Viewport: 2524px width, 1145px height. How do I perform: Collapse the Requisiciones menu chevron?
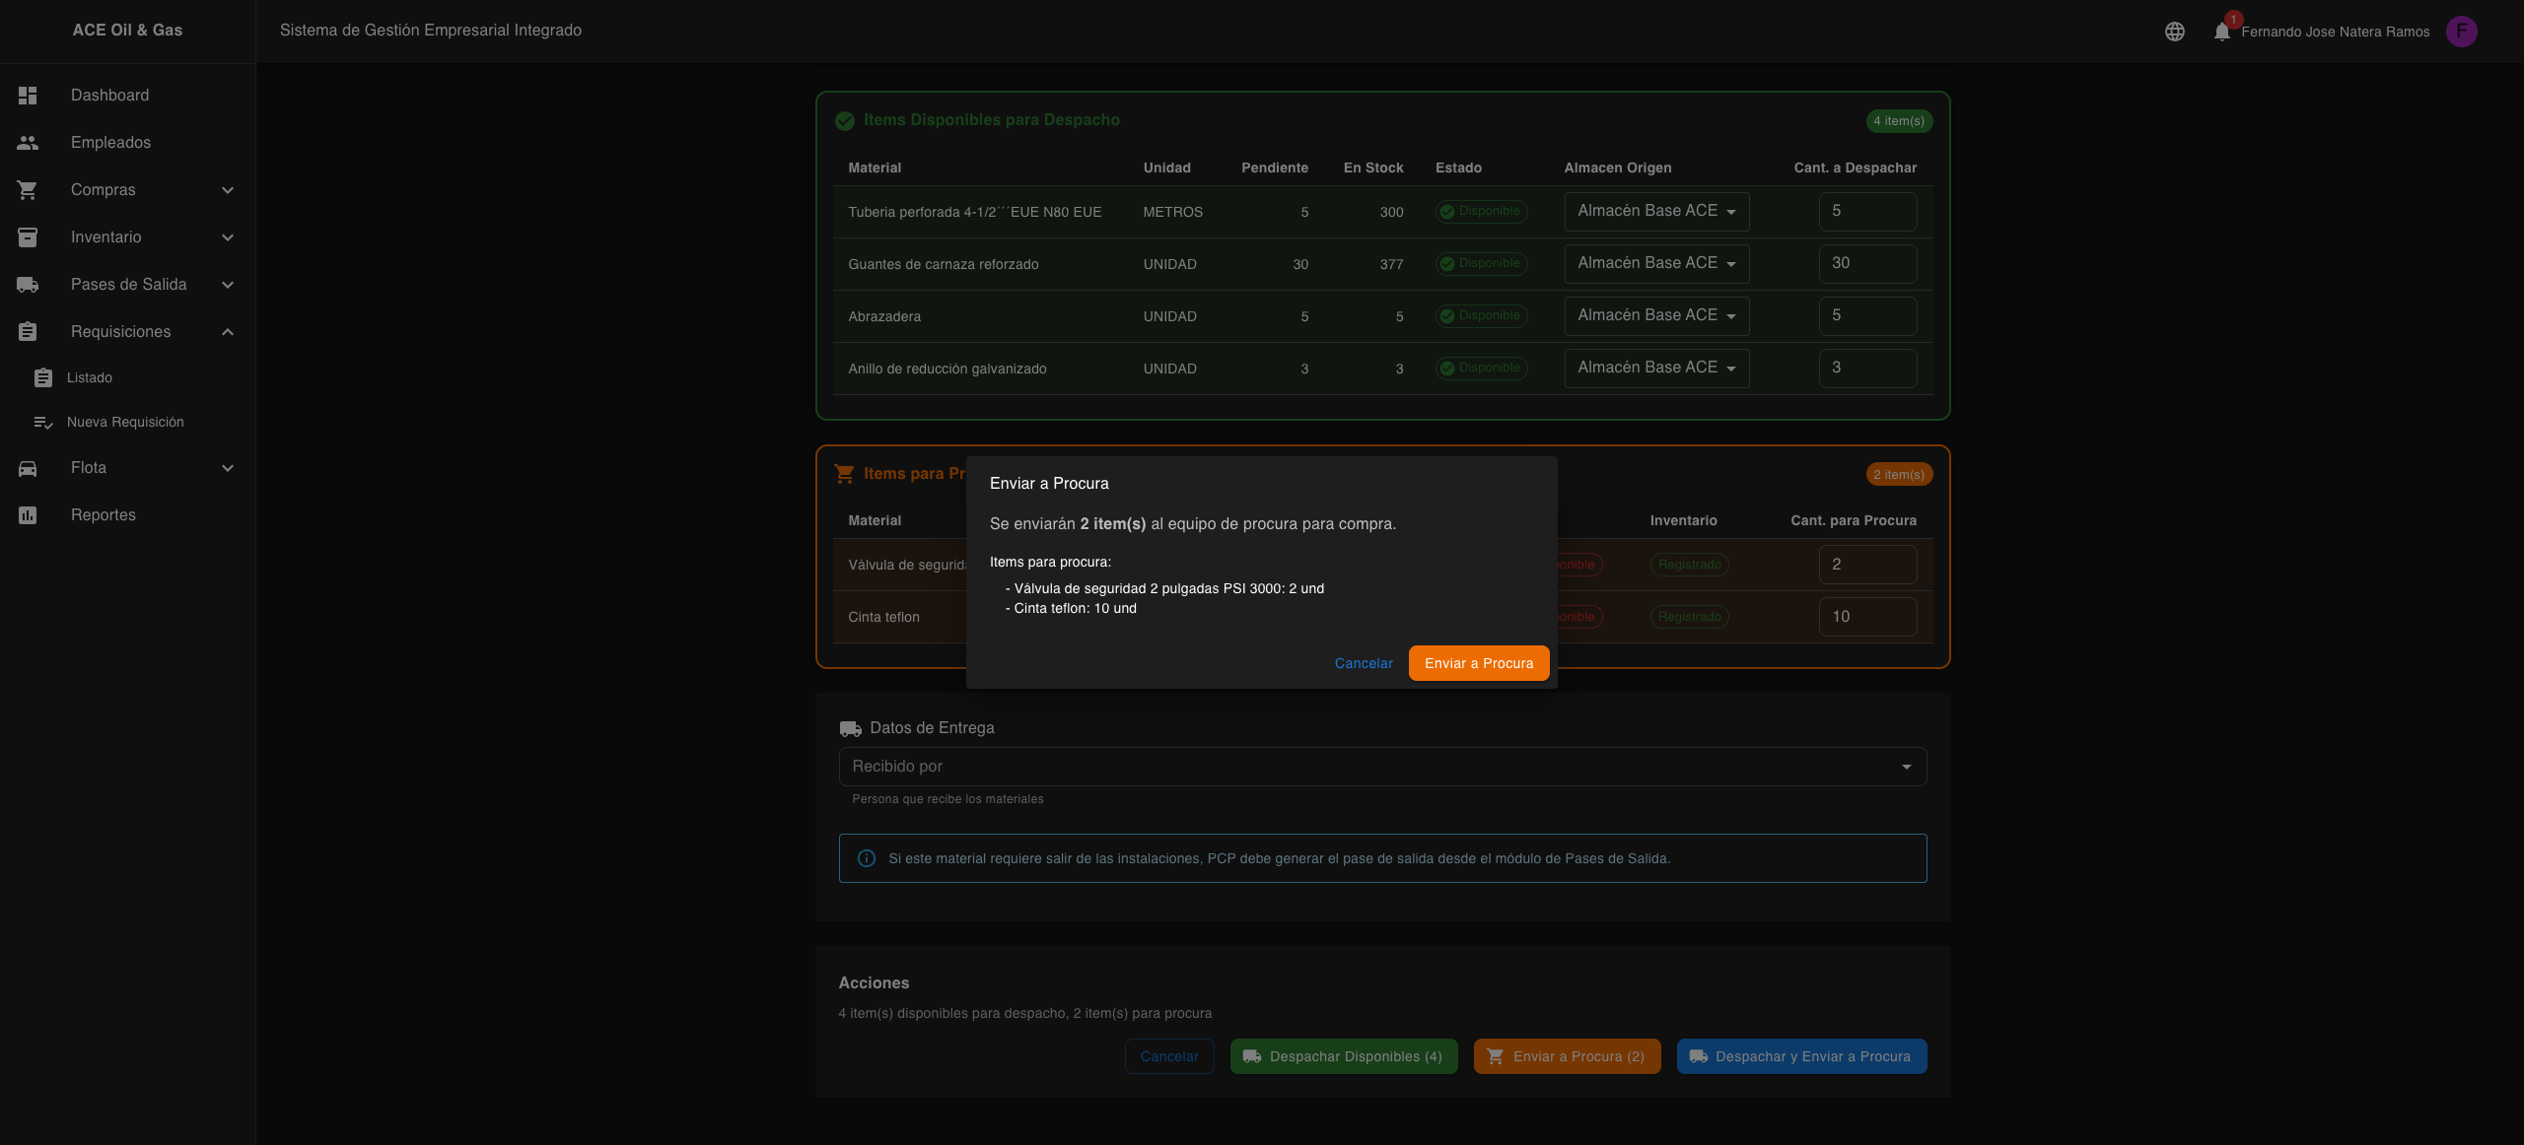(x=228, y=332)
